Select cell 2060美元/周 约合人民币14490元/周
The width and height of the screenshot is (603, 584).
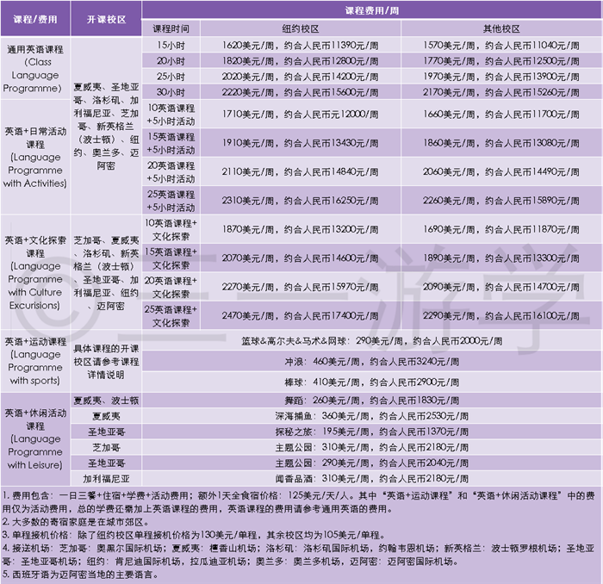(x=501, y=172)
